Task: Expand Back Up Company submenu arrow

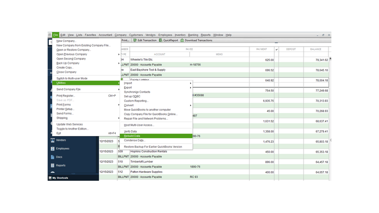Action: click(x=119, y=63)
